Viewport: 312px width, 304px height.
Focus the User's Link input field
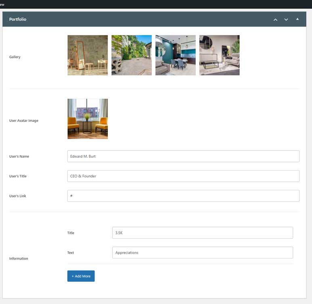pos(183,196)
